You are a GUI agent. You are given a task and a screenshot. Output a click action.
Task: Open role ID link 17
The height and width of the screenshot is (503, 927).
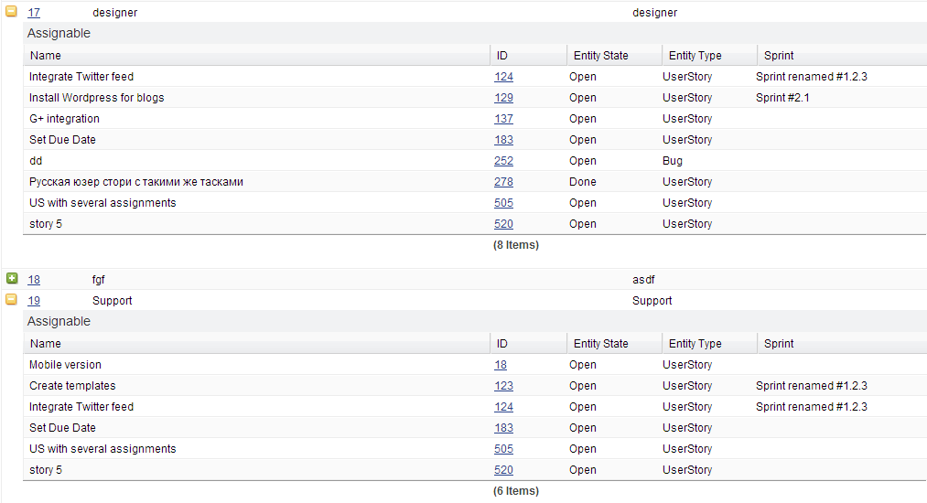tap(34, 13)
